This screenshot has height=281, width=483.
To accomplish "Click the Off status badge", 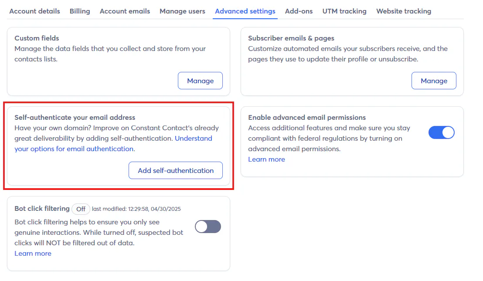I will pos(81,209).
